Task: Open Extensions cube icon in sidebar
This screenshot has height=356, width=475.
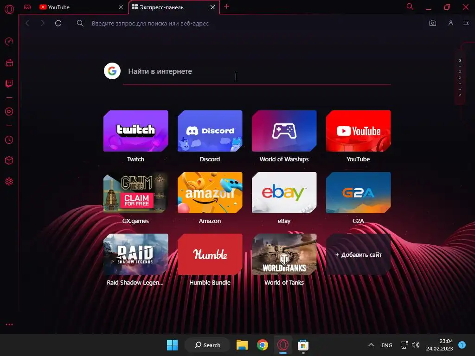Action: [x=9, y=160]
